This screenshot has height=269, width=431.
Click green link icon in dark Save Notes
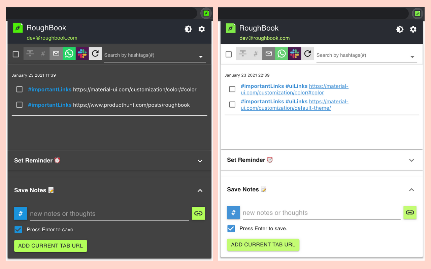198,214
